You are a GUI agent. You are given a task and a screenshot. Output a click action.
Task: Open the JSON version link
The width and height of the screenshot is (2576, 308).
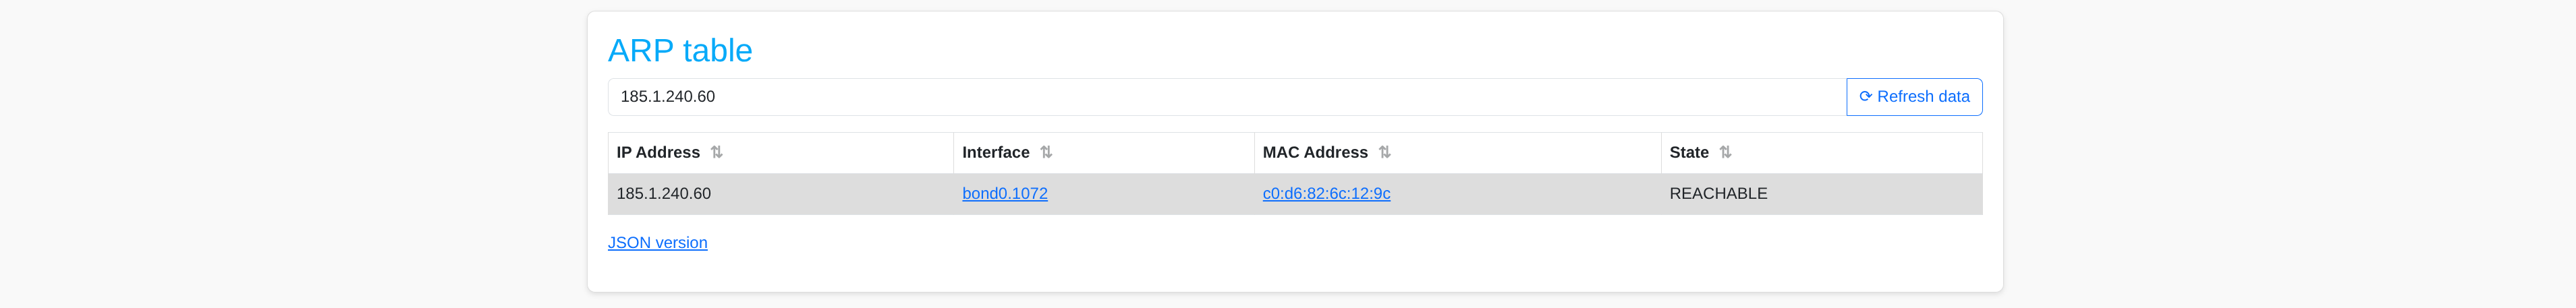pos(657,243)
